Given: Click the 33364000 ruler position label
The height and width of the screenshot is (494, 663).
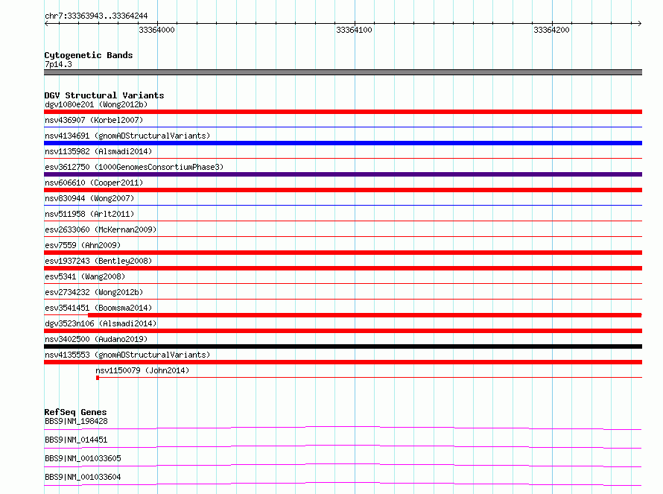Looking at the screenshot, I should [156, 30].
